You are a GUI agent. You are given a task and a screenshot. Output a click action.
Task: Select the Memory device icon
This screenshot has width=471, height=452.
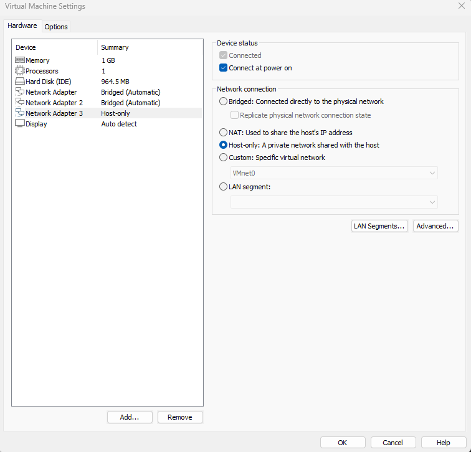20,60
